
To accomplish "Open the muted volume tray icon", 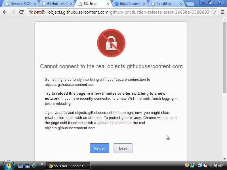I will (205, 165).
